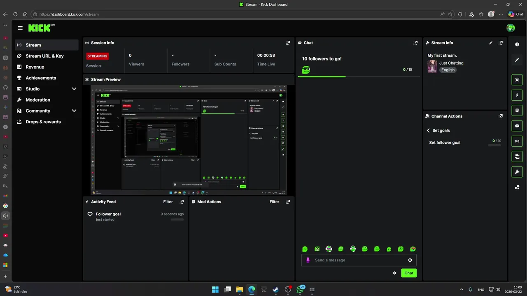This screenshot has width=527, height=296.
Task: Toggle the mod actions document widget icon
Action: tap(517, 111)
